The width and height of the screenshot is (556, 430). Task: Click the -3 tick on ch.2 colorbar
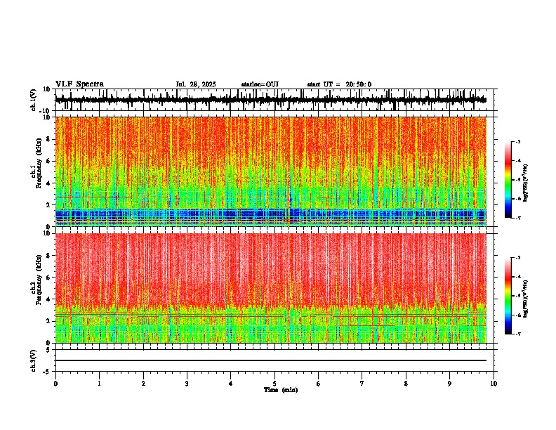coord(517,258)
